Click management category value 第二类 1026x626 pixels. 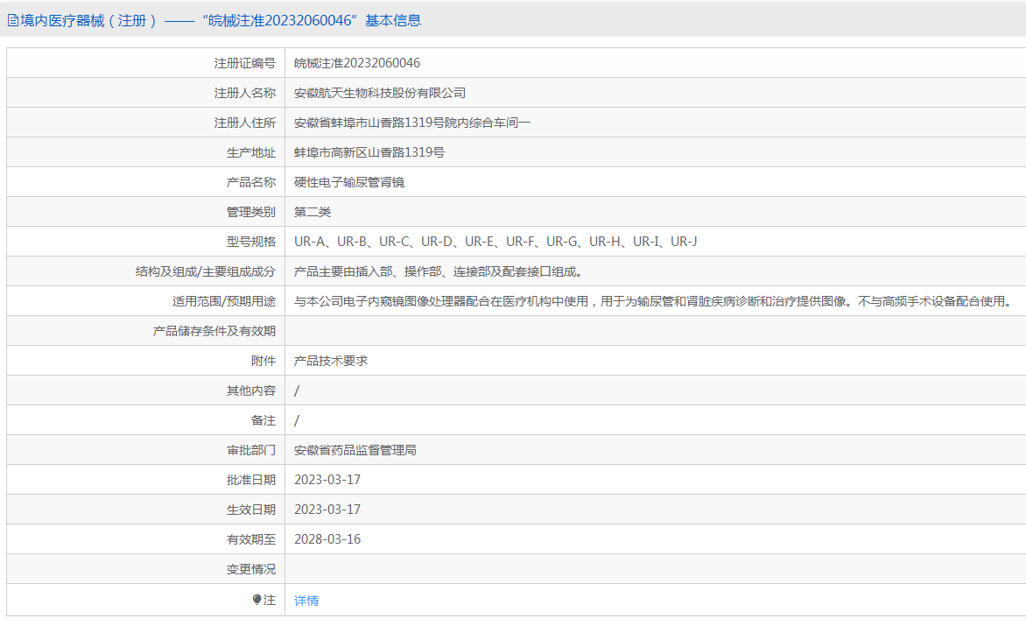313,212
